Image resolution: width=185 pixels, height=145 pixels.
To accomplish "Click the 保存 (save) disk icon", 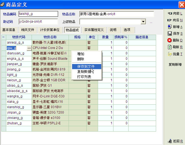I will point(170,33).
